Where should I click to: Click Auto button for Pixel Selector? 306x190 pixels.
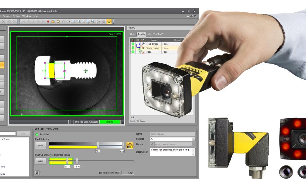[x=40, y=146]
